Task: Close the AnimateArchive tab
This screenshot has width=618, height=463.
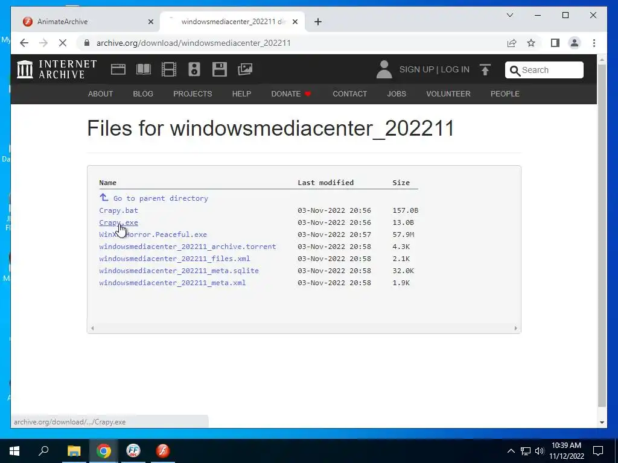Action: point(150,22)
